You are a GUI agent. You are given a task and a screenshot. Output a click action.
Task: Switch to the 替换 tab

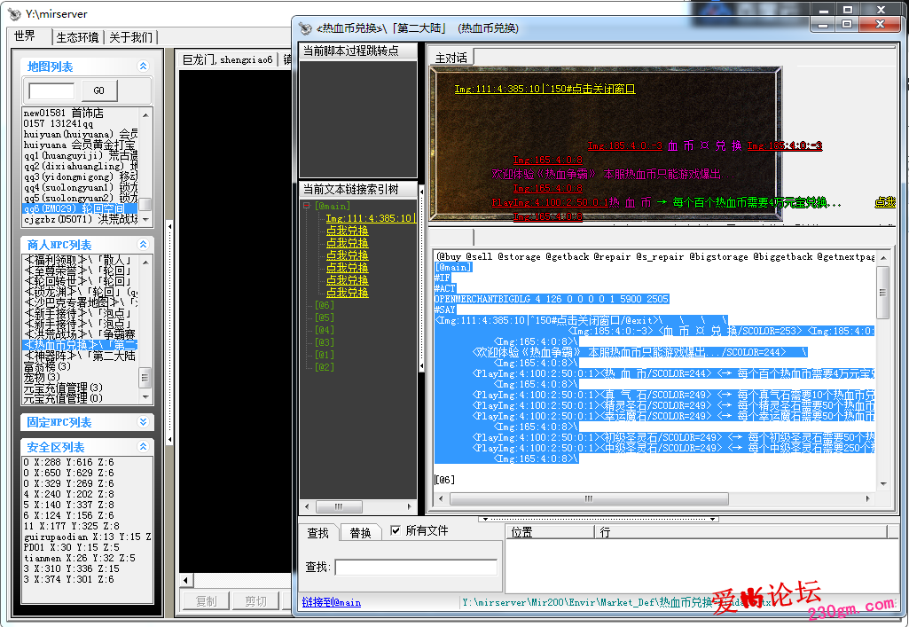tap(360, 532)
